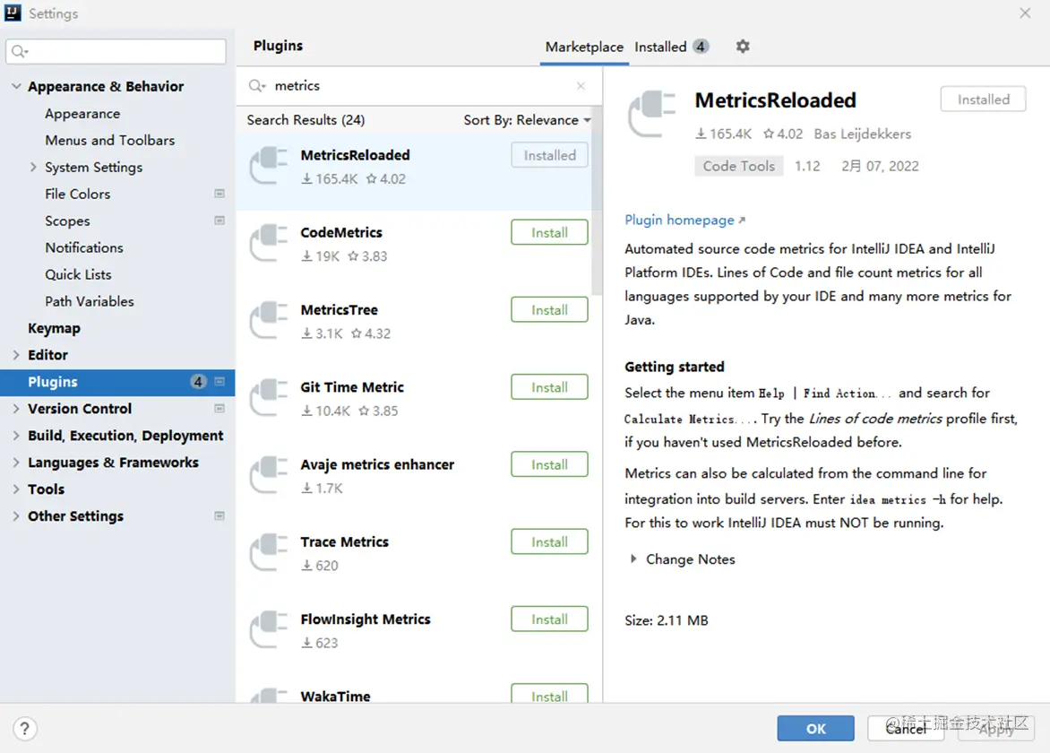Select Path Variables settings
Viewport: 1050px width, 753px height.
point(90,301)
